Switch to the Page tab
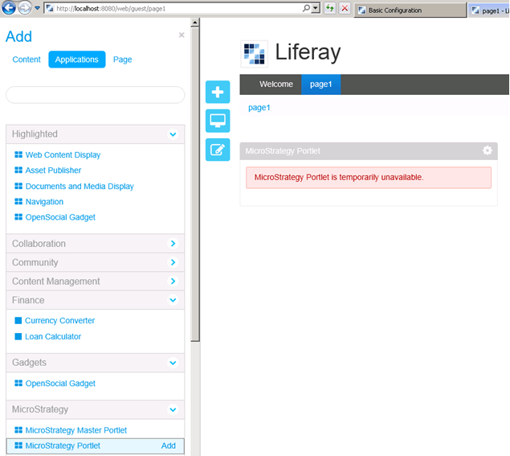Viewport: 510px width, 456px height. pos(122,60)
